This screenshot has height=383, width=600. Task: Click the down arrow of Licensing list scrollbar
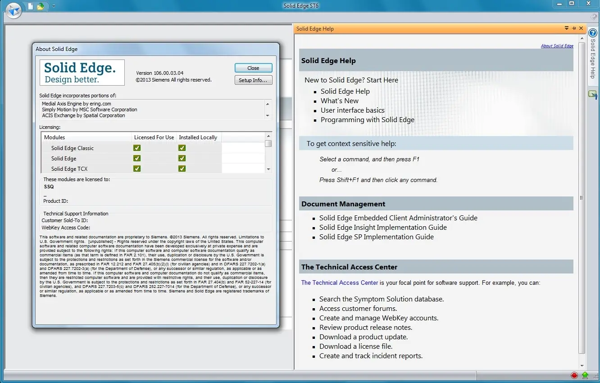pyautogui.click(x=268, y=169)
